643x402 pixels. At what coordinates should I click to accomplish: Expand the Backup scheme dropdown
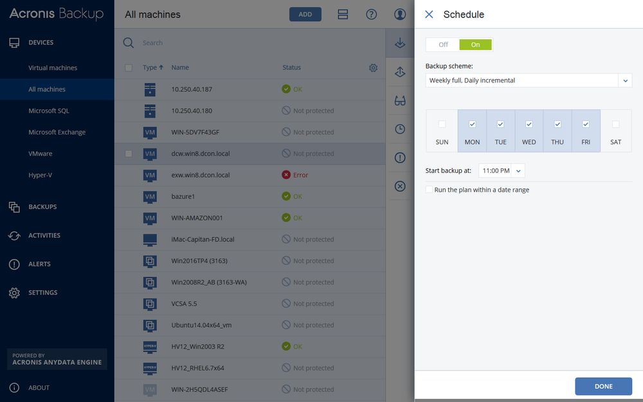[x=625, y=80]
